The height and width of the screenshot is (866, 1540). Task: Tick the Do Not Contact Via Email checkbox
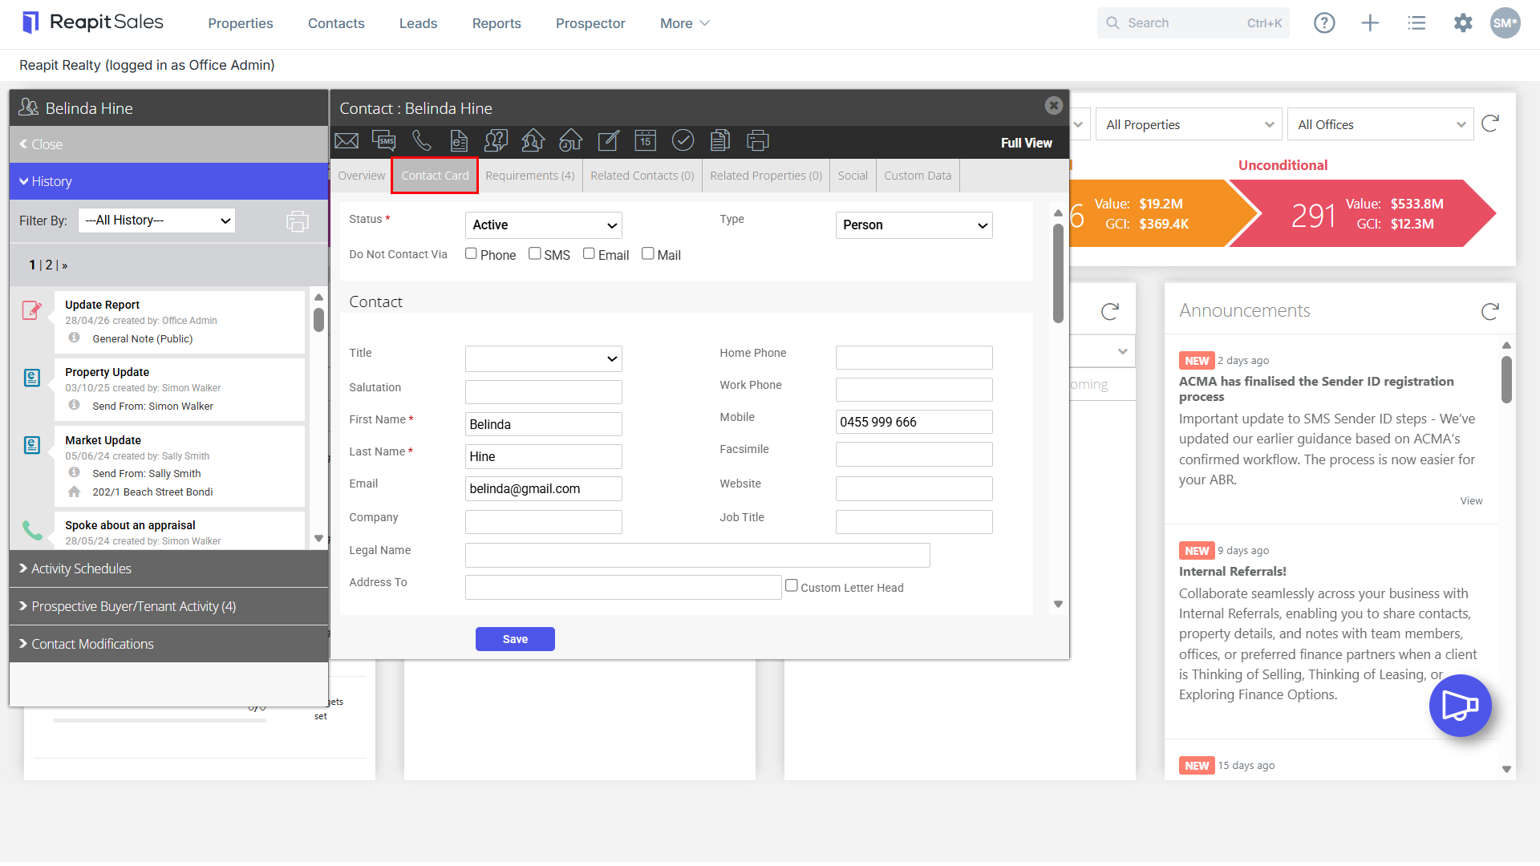pos(589,253)
